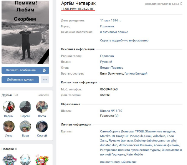Open the Друзья friends section header

(x=6, y=95)
